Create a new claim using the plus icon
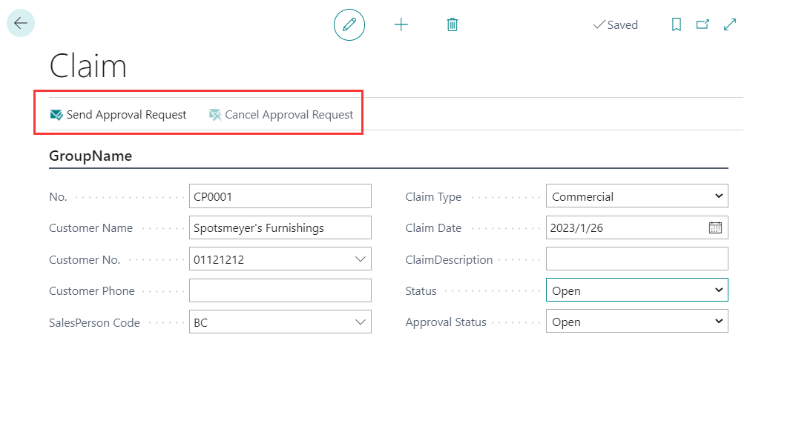The image size is (793, 429). 401,24
